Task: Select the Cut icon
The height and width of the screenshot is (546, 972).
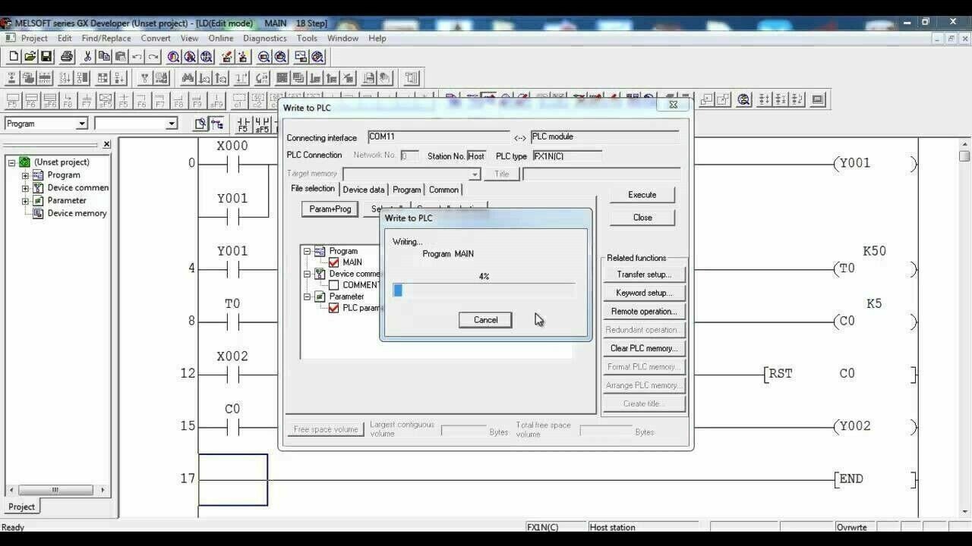Action: [x=87, y=56]
